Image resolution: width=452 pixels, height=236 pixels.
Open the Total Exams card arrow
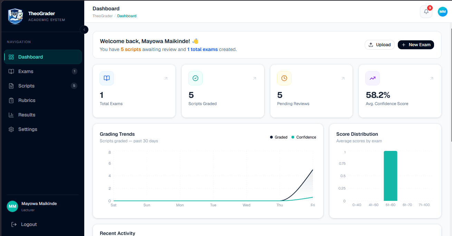click(166, 79)
